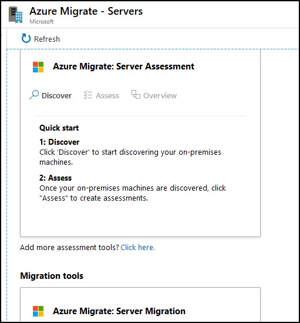Click the Microsoft subtitle under the title
This screenshot has height=323, width=300.
coord(42,21)
